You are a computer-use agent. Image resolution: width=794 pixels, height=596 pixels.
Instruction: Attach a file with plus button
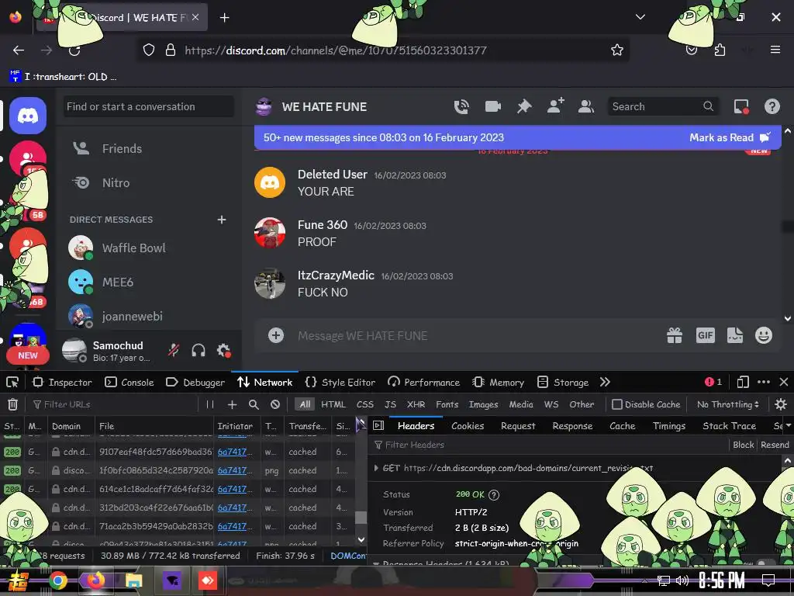(276, 335)
